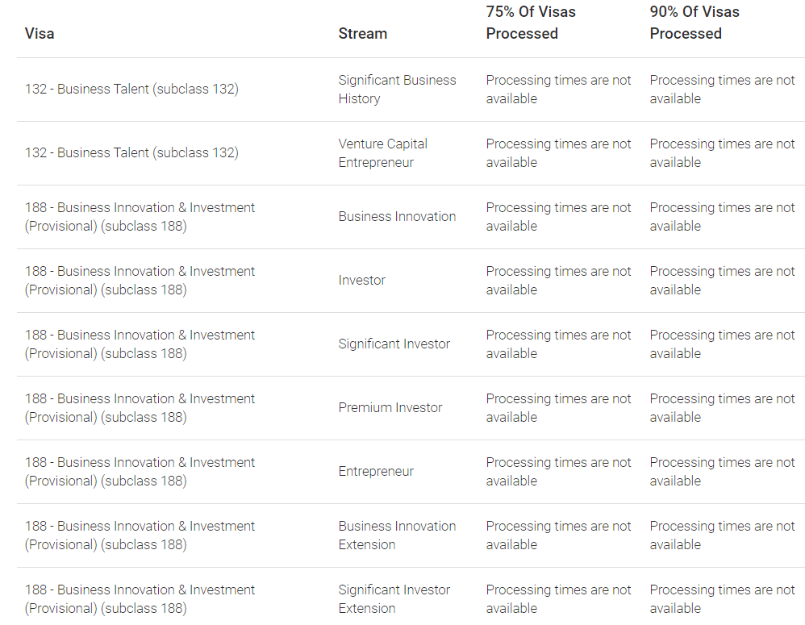Select the Venture Capital Entrepreneur stream cell
The height and width of the screenshot is (625, 805).
(383, 153)
